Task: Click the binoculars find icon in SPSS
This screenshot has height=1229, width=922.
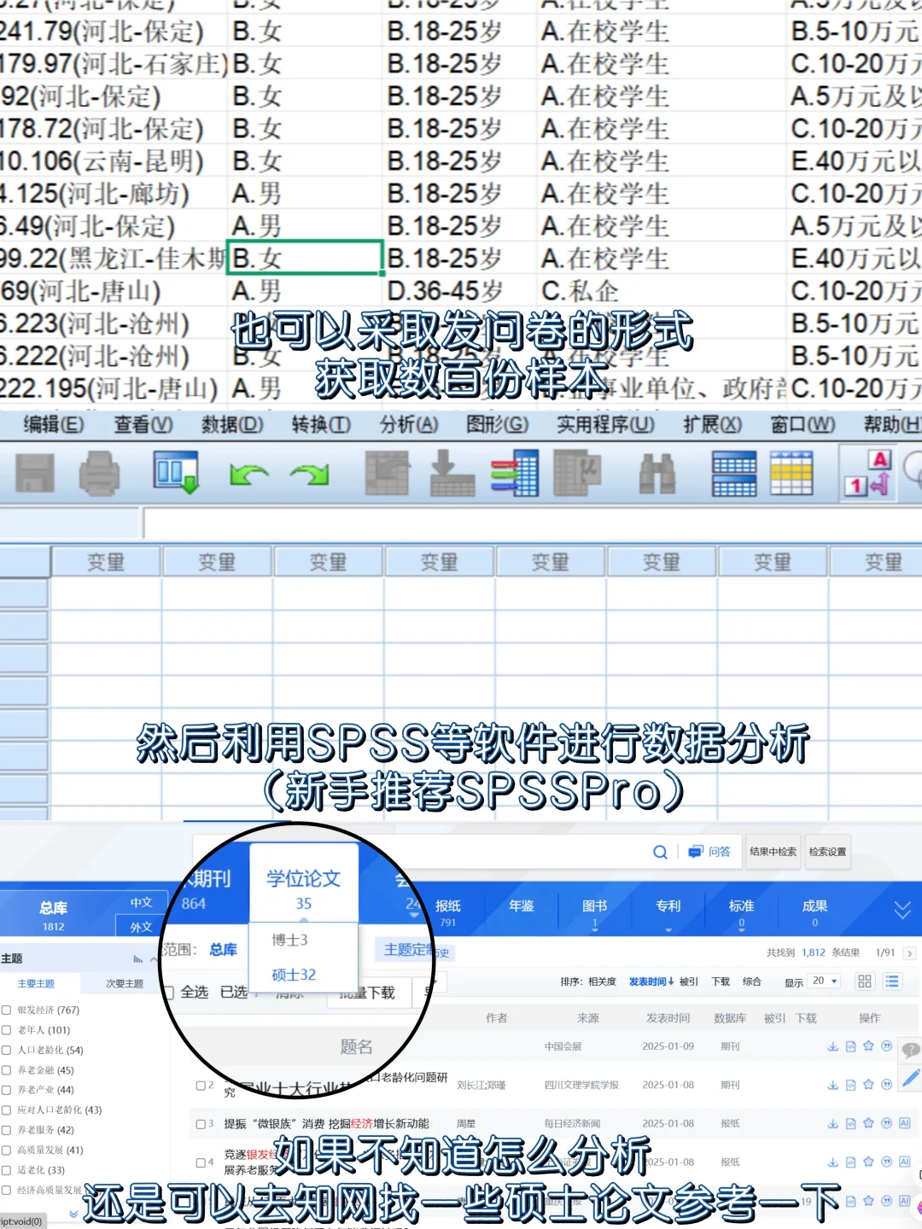Action: pos(656,474)
